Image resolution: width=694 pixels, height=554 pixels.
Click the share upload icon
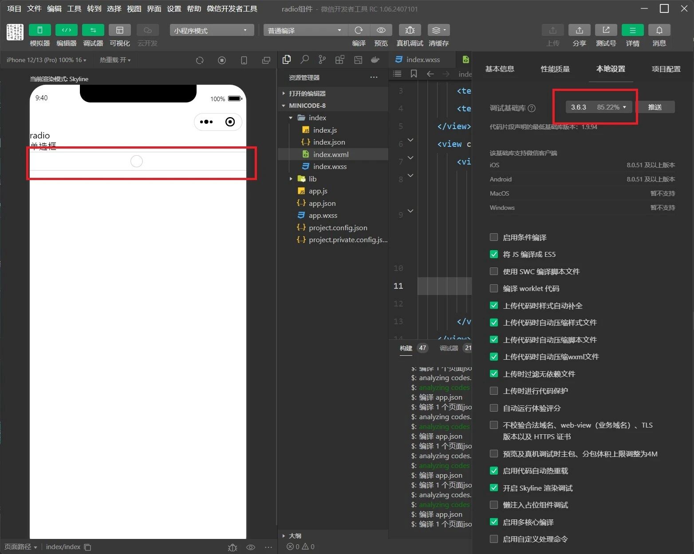(x=579, y=30)
